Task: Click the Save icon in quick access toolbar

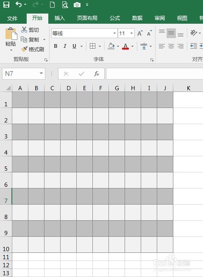Action: click(x=6, y=5)
